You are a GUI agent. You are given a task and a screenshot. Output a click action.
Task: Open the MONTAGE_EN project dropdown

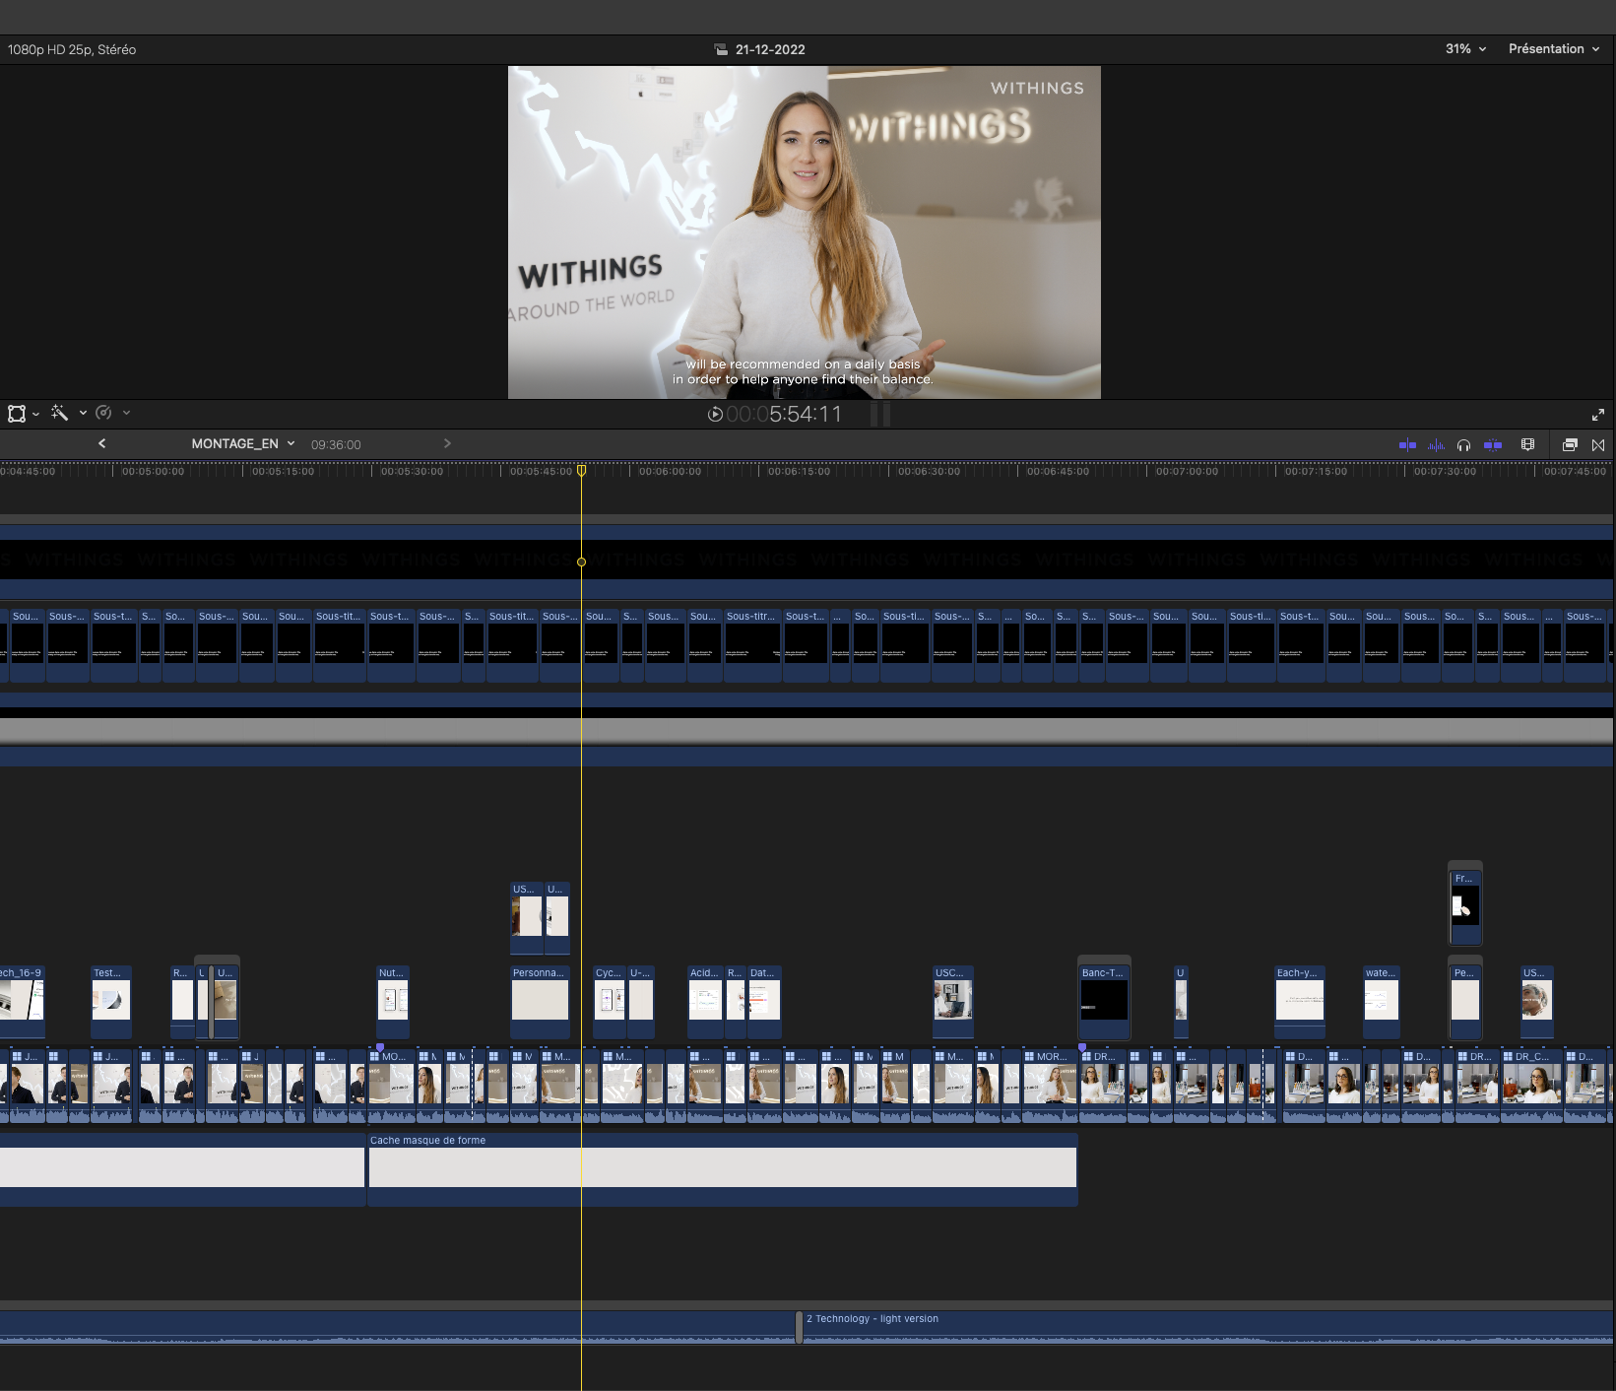click(243, 444)
